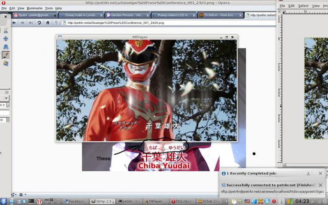The width and height of the screenshot is (328, 205).
Task: Click the keyboard layout flag tray icon
Action: point(247,201)
